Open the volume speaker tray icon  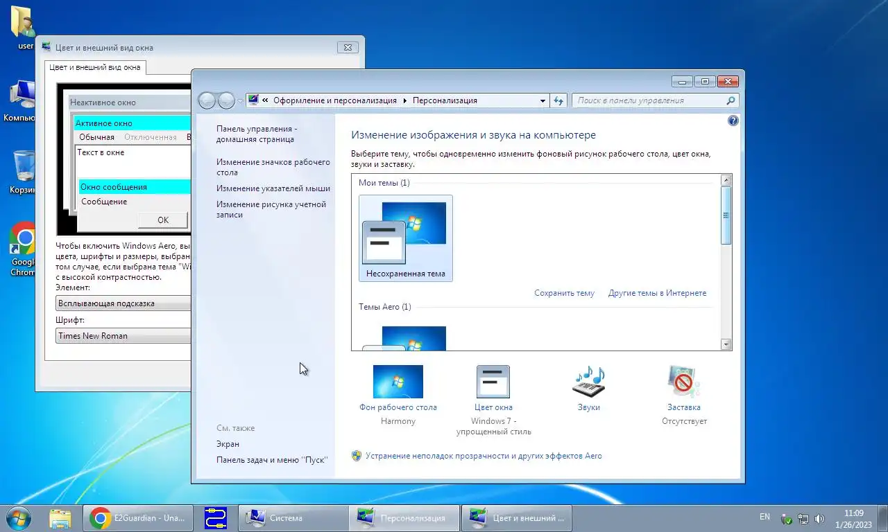pyautogui.click(x=820, y=518)
